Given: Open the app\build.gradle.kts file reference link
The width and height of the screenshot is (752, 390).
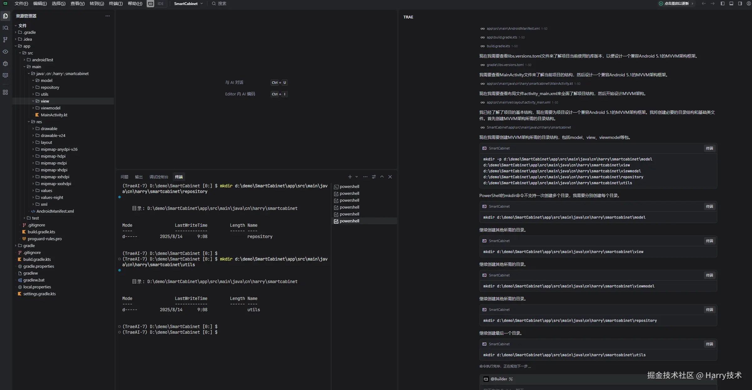Looking at the screenshot, I should [x=501, y=38].
